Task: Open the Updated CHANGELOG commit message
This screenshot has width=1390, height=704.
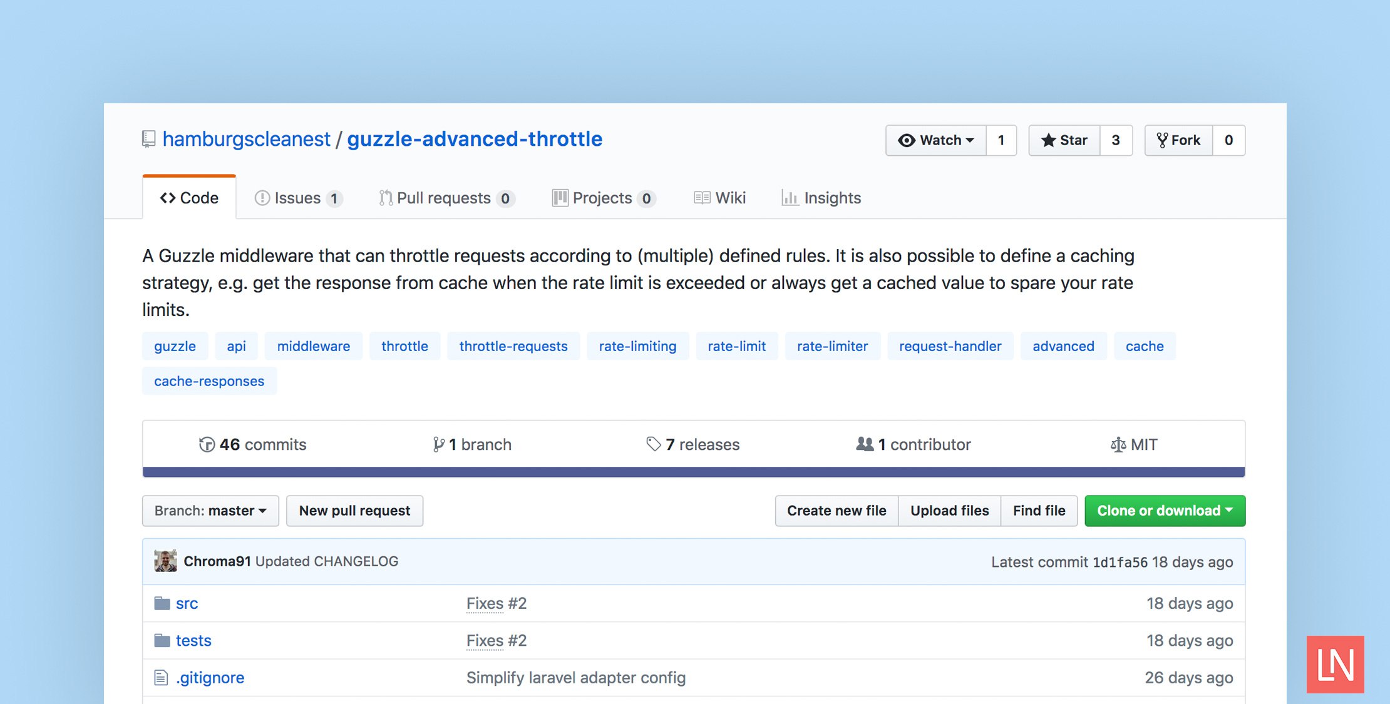Action: click(x=327, y=561)
